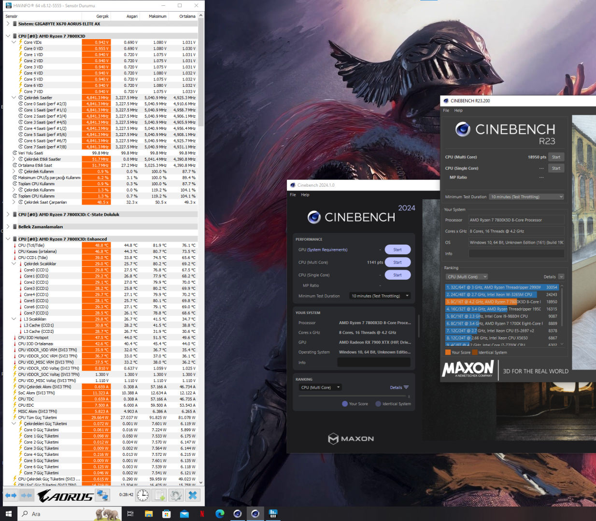Open Microsoft Edge from taskbar
The image size is (596, 521).
tap(220, 514)
